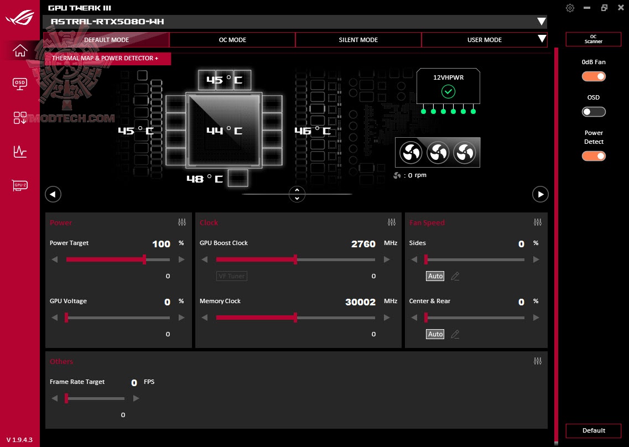Adjust the Power Target slider
Screen dimensions: 629x447
coord(118,259)
